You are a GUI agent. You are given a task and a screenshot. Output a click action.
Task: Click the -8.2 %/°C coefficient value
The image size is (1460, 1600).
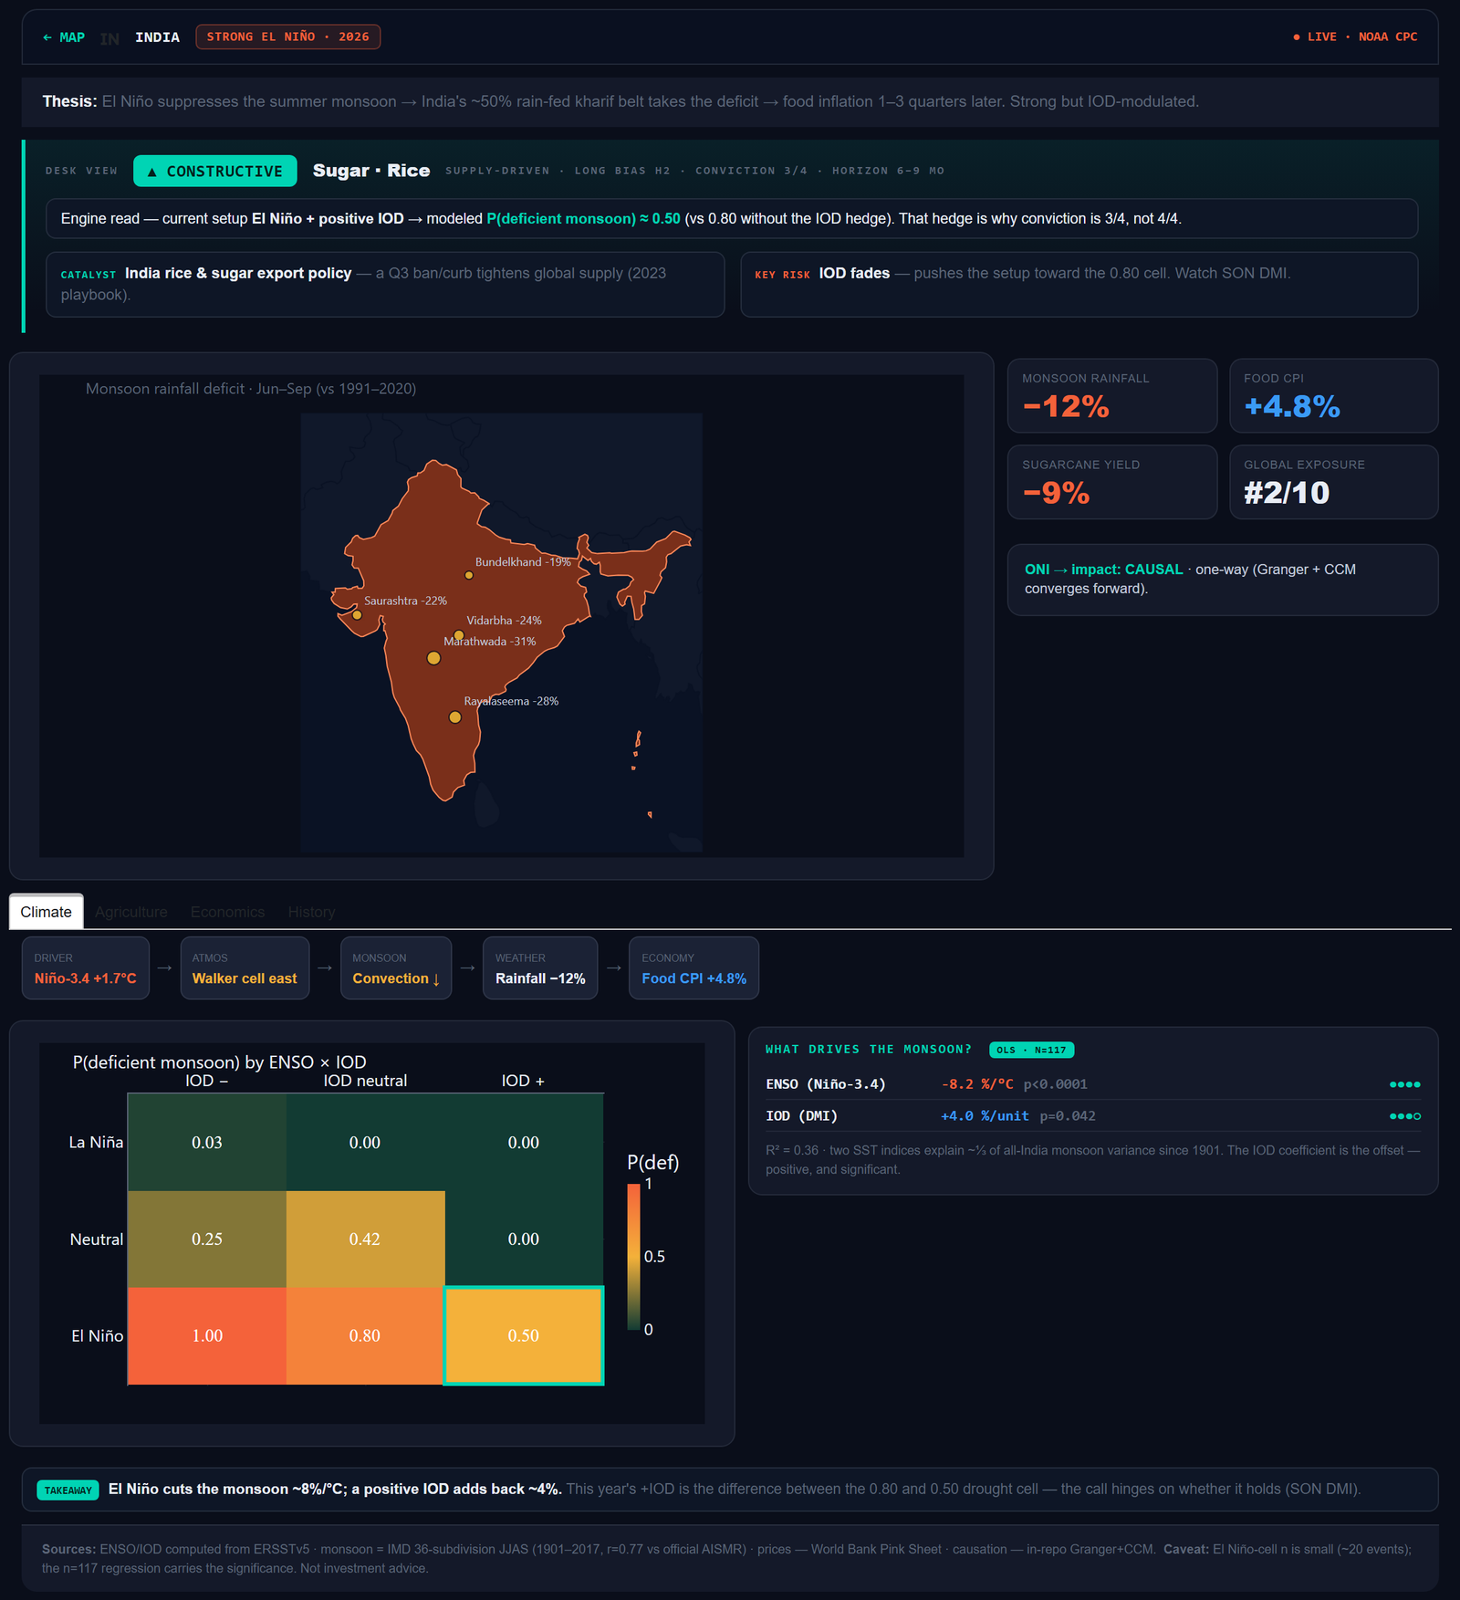click(x=977, y=1084)
